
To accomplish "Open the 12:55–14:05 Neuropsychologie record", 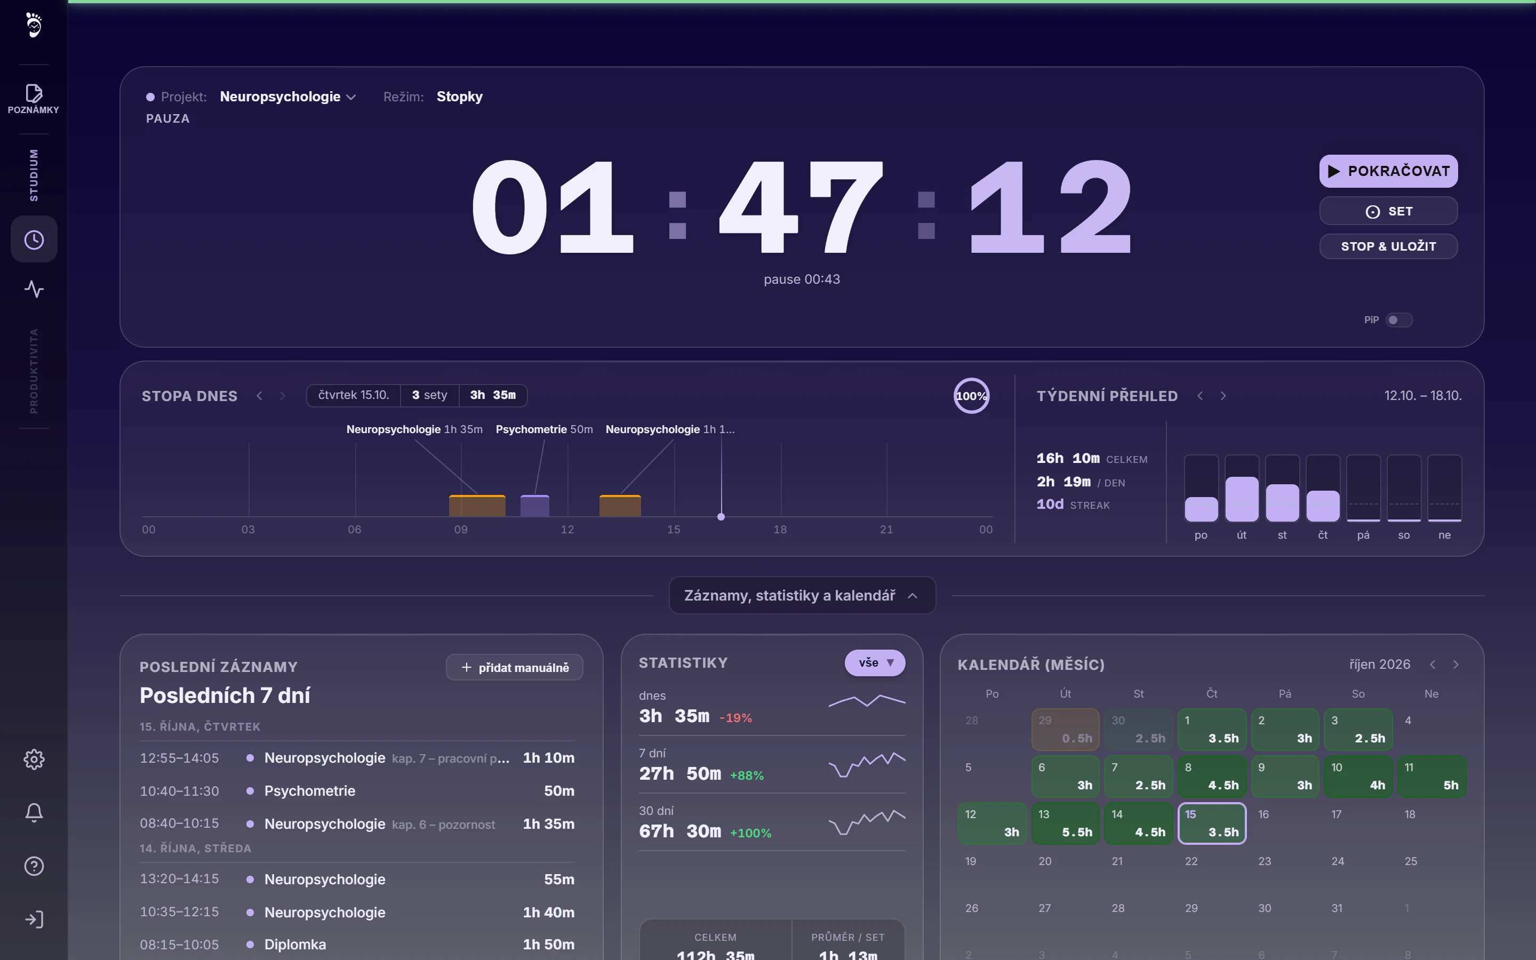I will pyautogui.click(x=357, y=757).
